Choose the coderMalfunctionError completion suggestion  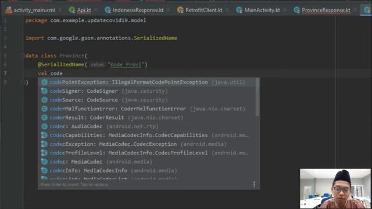point(146,109)
